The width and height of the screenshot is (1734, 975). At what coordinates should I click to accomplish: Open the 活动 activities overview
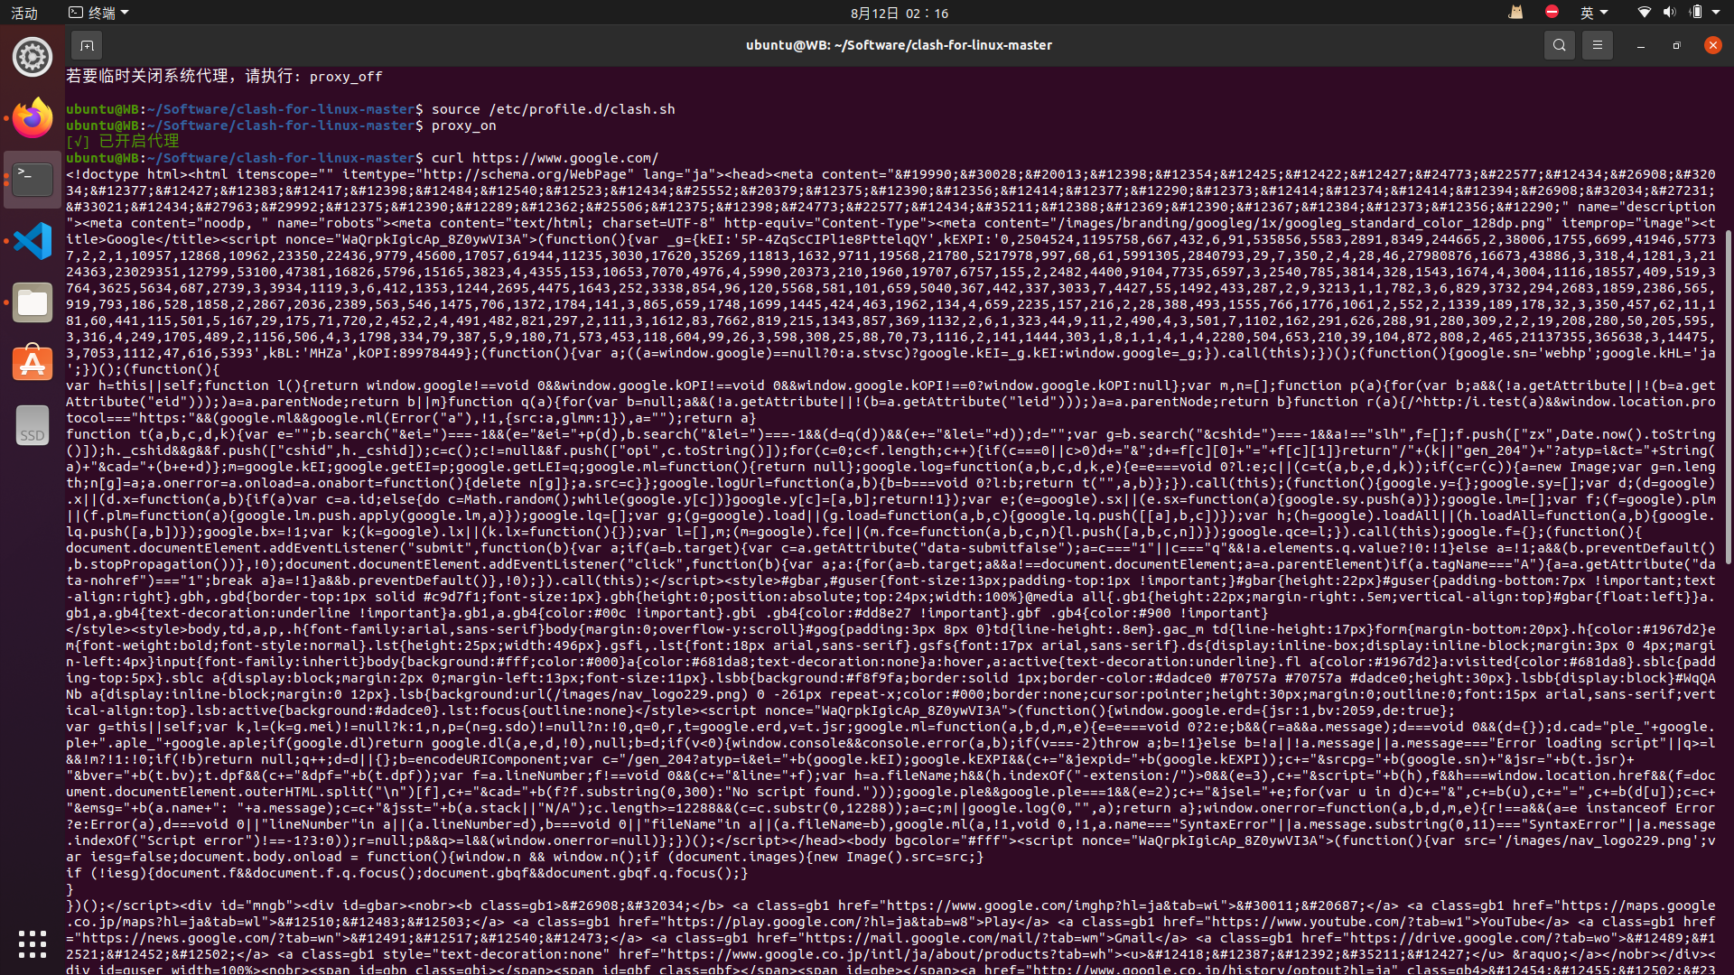pyautogui.click(x=24, y=13)
